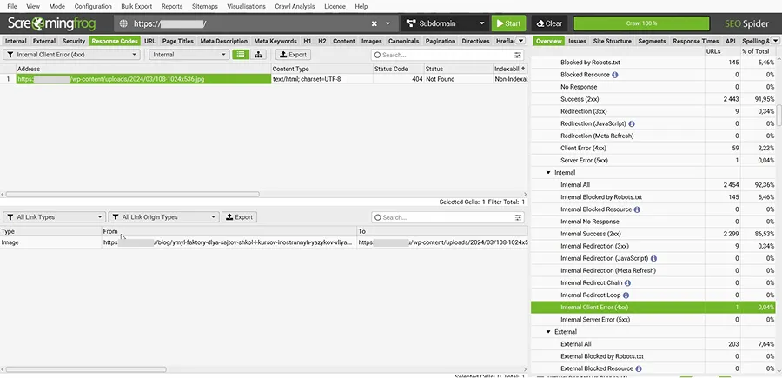Click info icon next to Internal Redirect Loop
782x378 pixels.
(x=625, y=295)
